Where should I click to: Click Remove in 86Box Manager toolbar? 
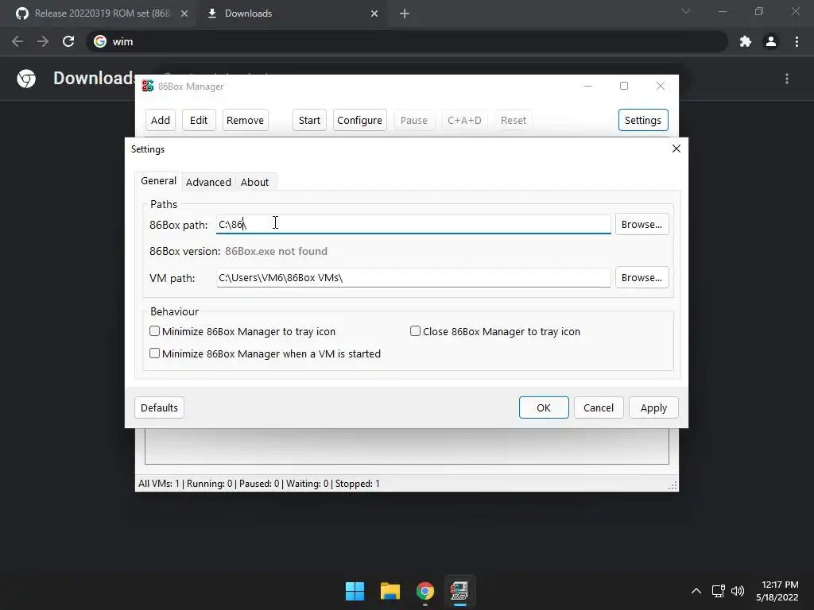(245, 121)
